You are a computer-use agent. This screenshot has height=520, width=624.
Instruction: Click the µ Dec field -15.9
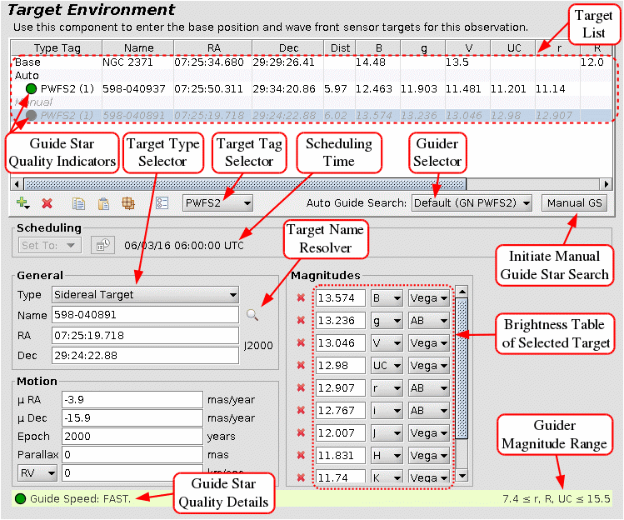click(x=132, y=417)
